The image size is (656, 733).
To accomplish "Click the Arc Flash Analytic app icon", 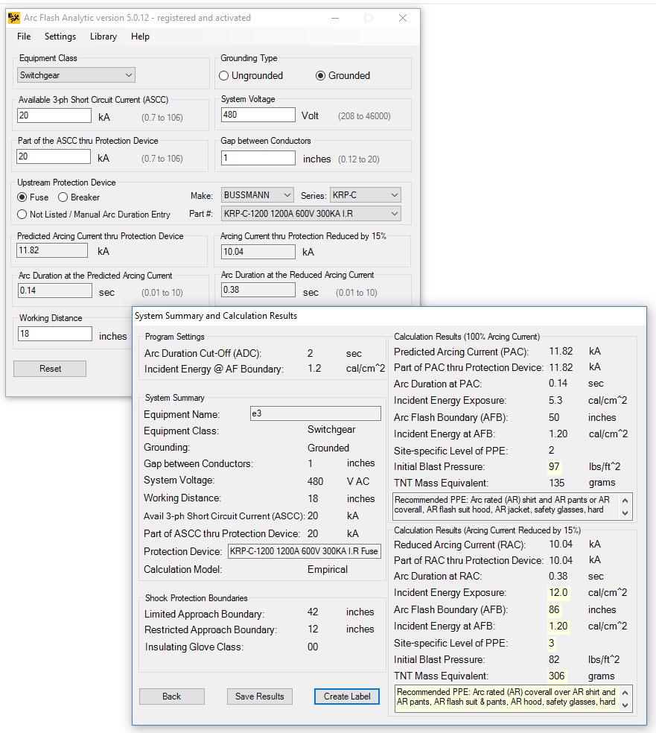I will tap(13, 18).
